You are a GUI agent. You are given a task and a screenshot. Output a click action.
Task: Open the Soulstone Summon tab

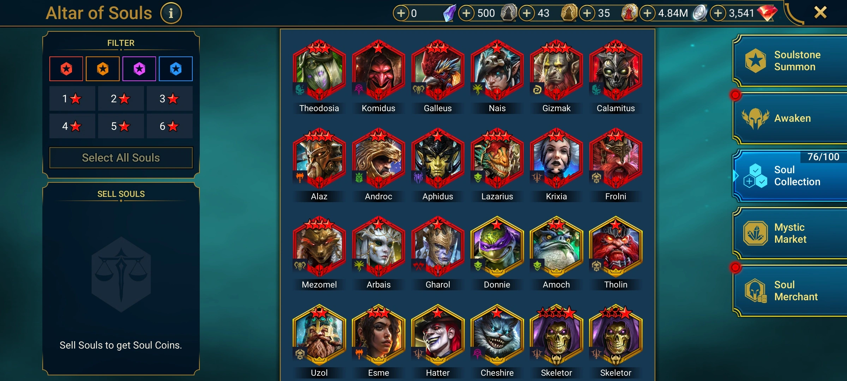(791, 61)
